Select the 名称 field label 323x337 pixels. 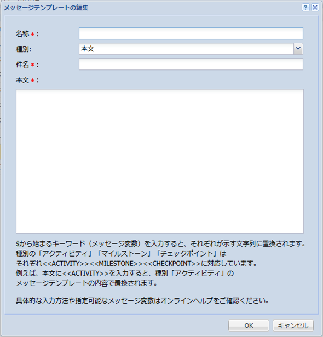tap(22, 34)
